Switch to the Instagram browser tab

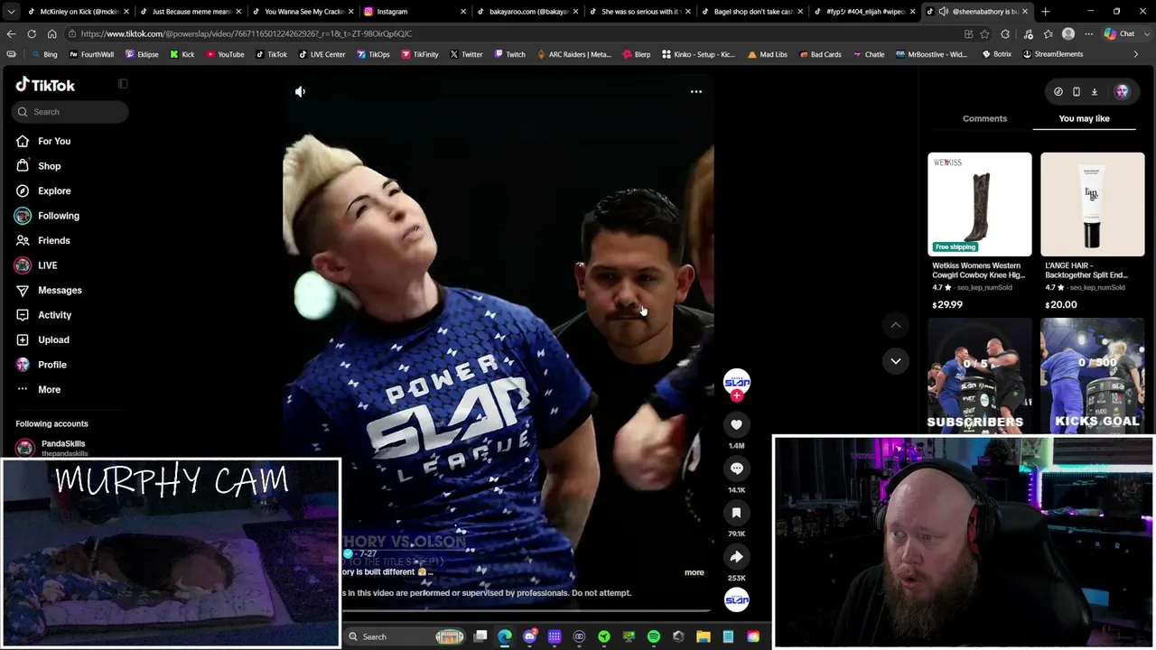pos(415,12)
